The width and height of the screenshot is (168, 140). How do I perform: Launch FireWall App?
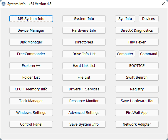pos(137,113)
